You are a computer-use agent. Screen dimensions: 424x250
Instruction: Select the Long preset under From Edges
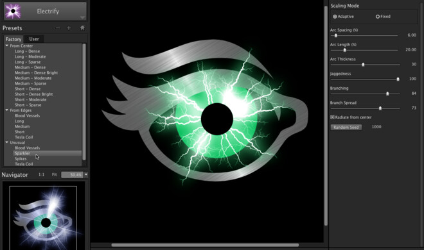point(19,121)
